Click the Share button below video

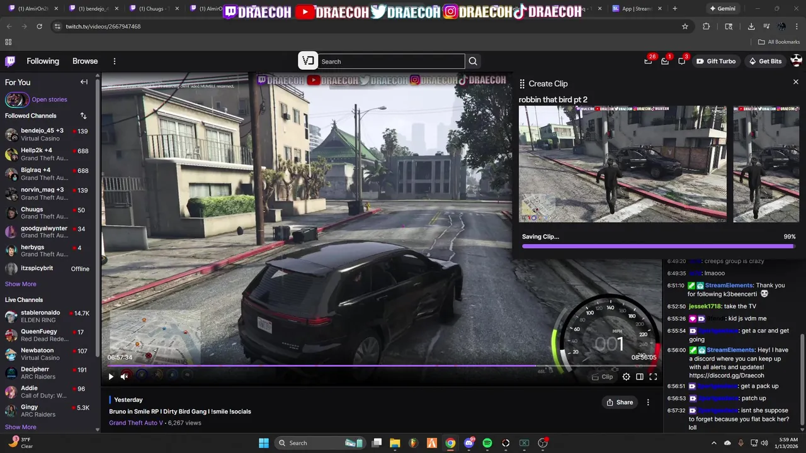(x=620, y=402)
